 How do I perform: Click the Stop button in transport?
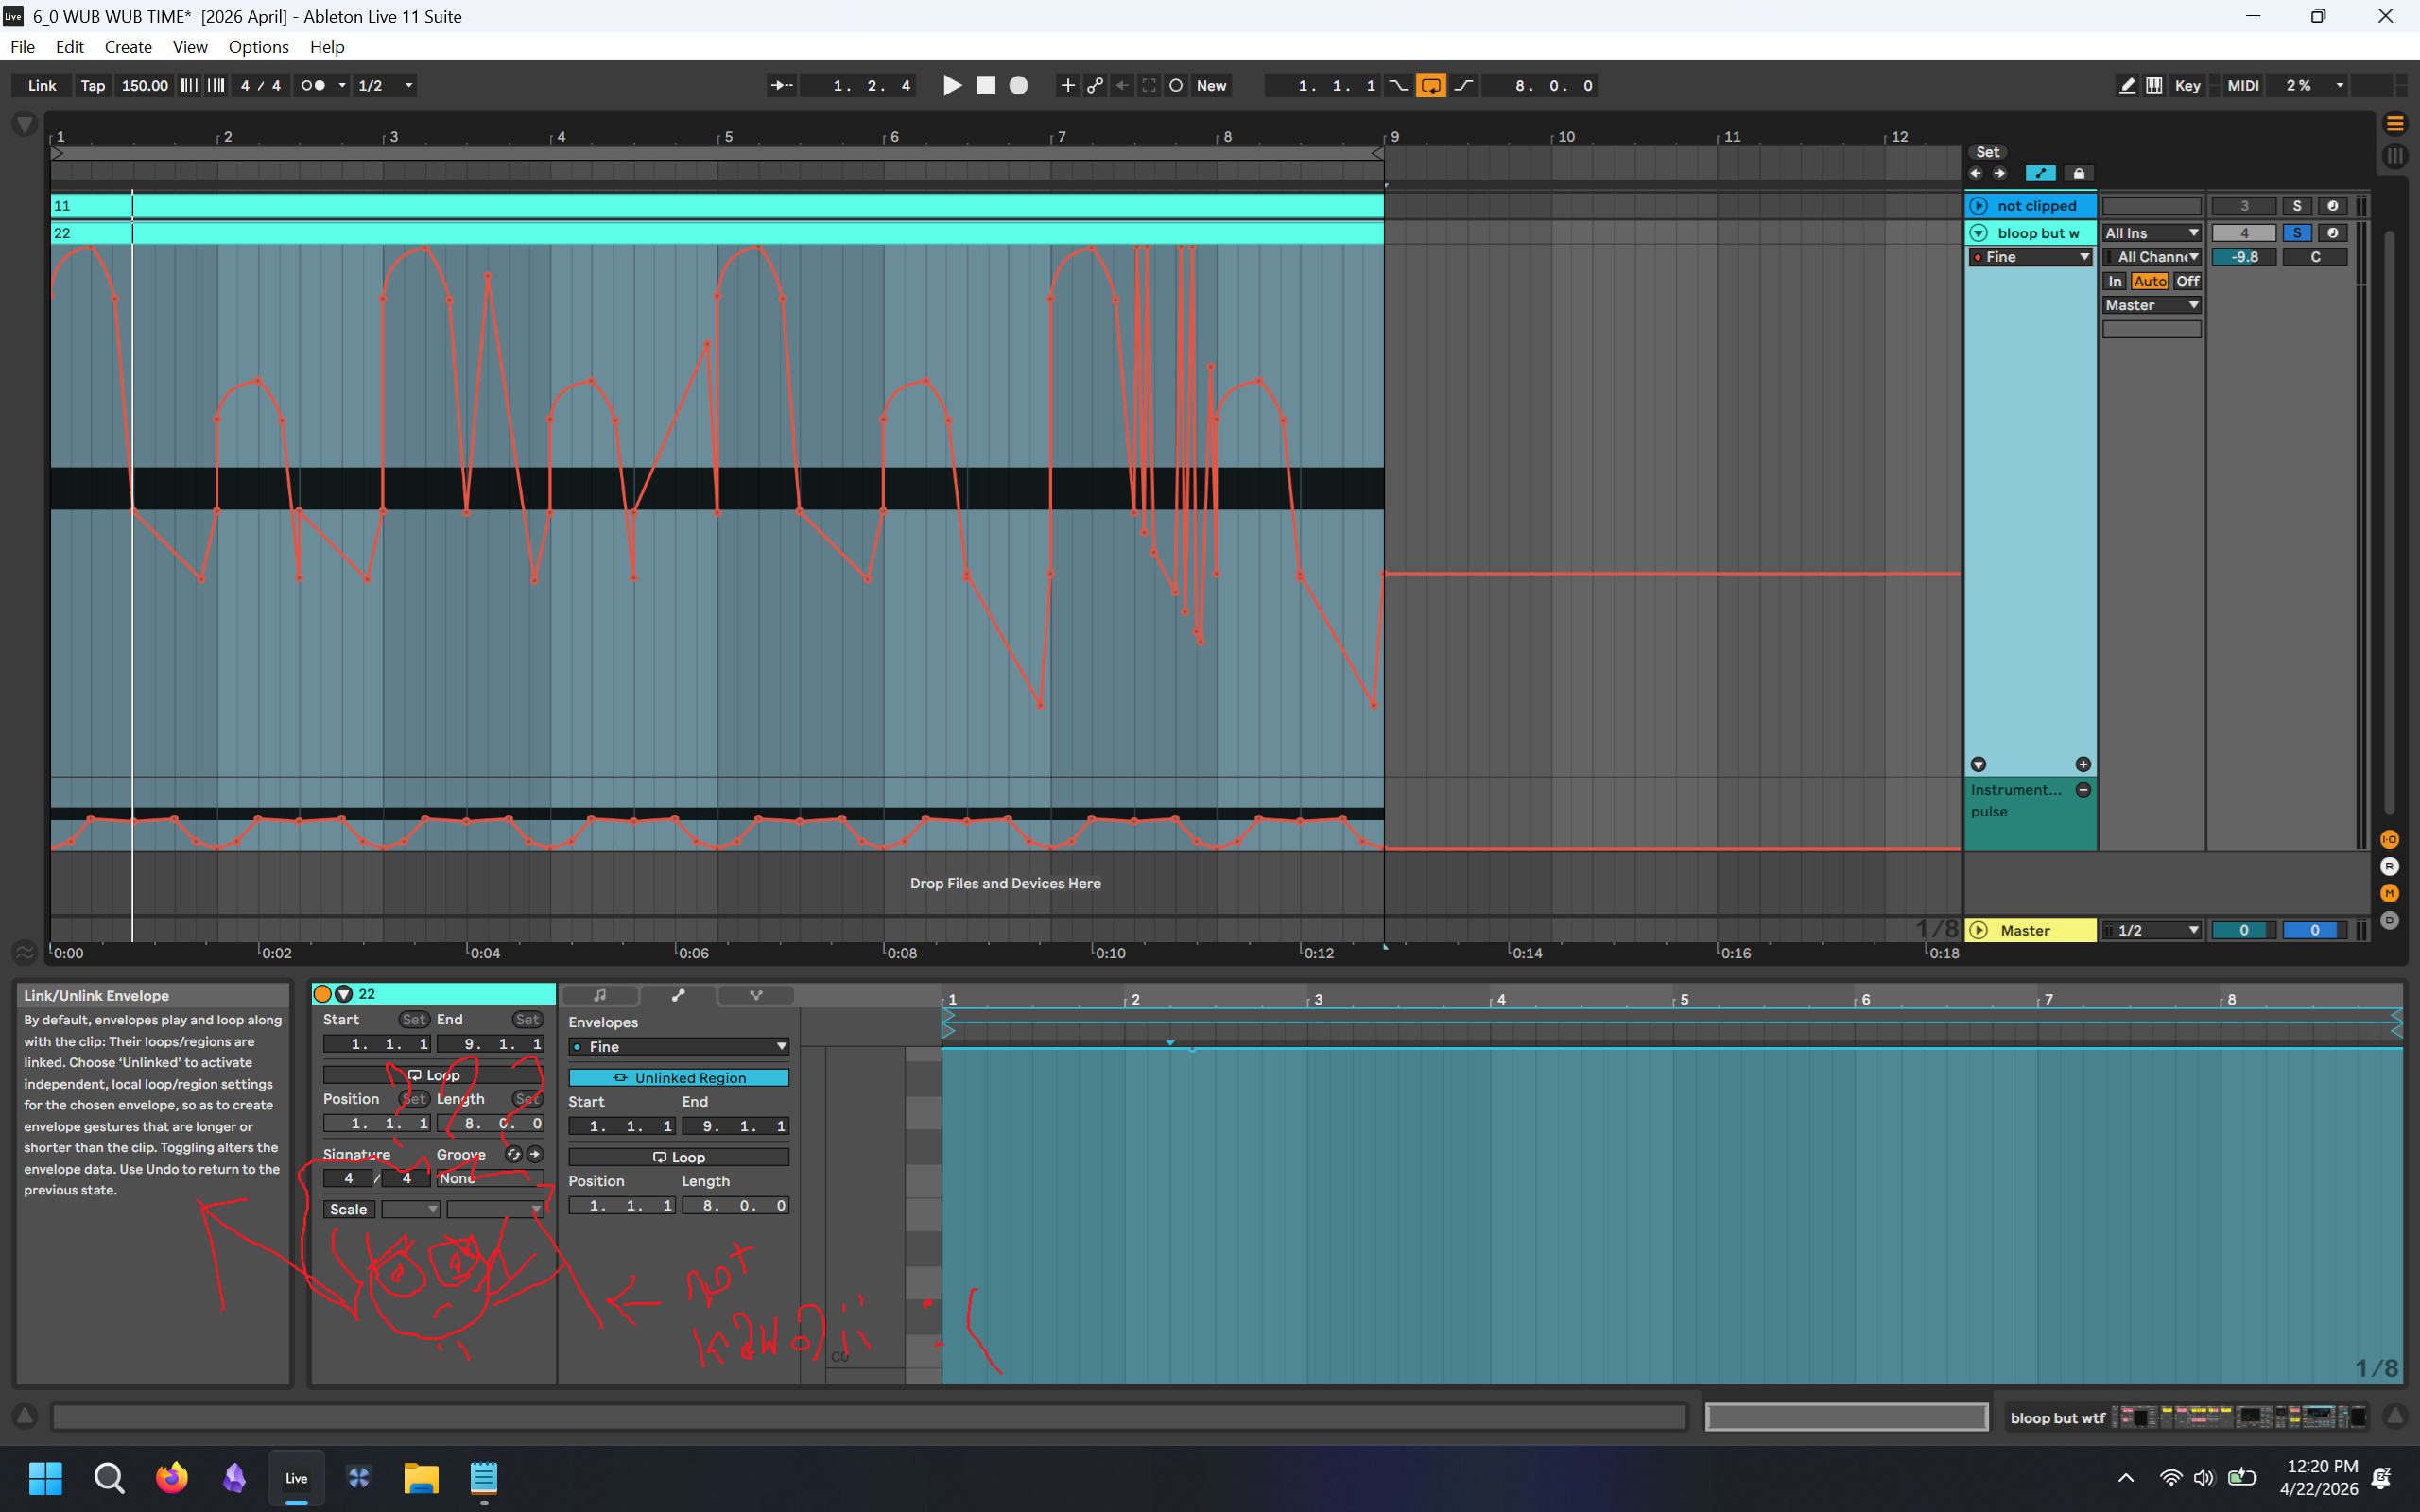986,86
